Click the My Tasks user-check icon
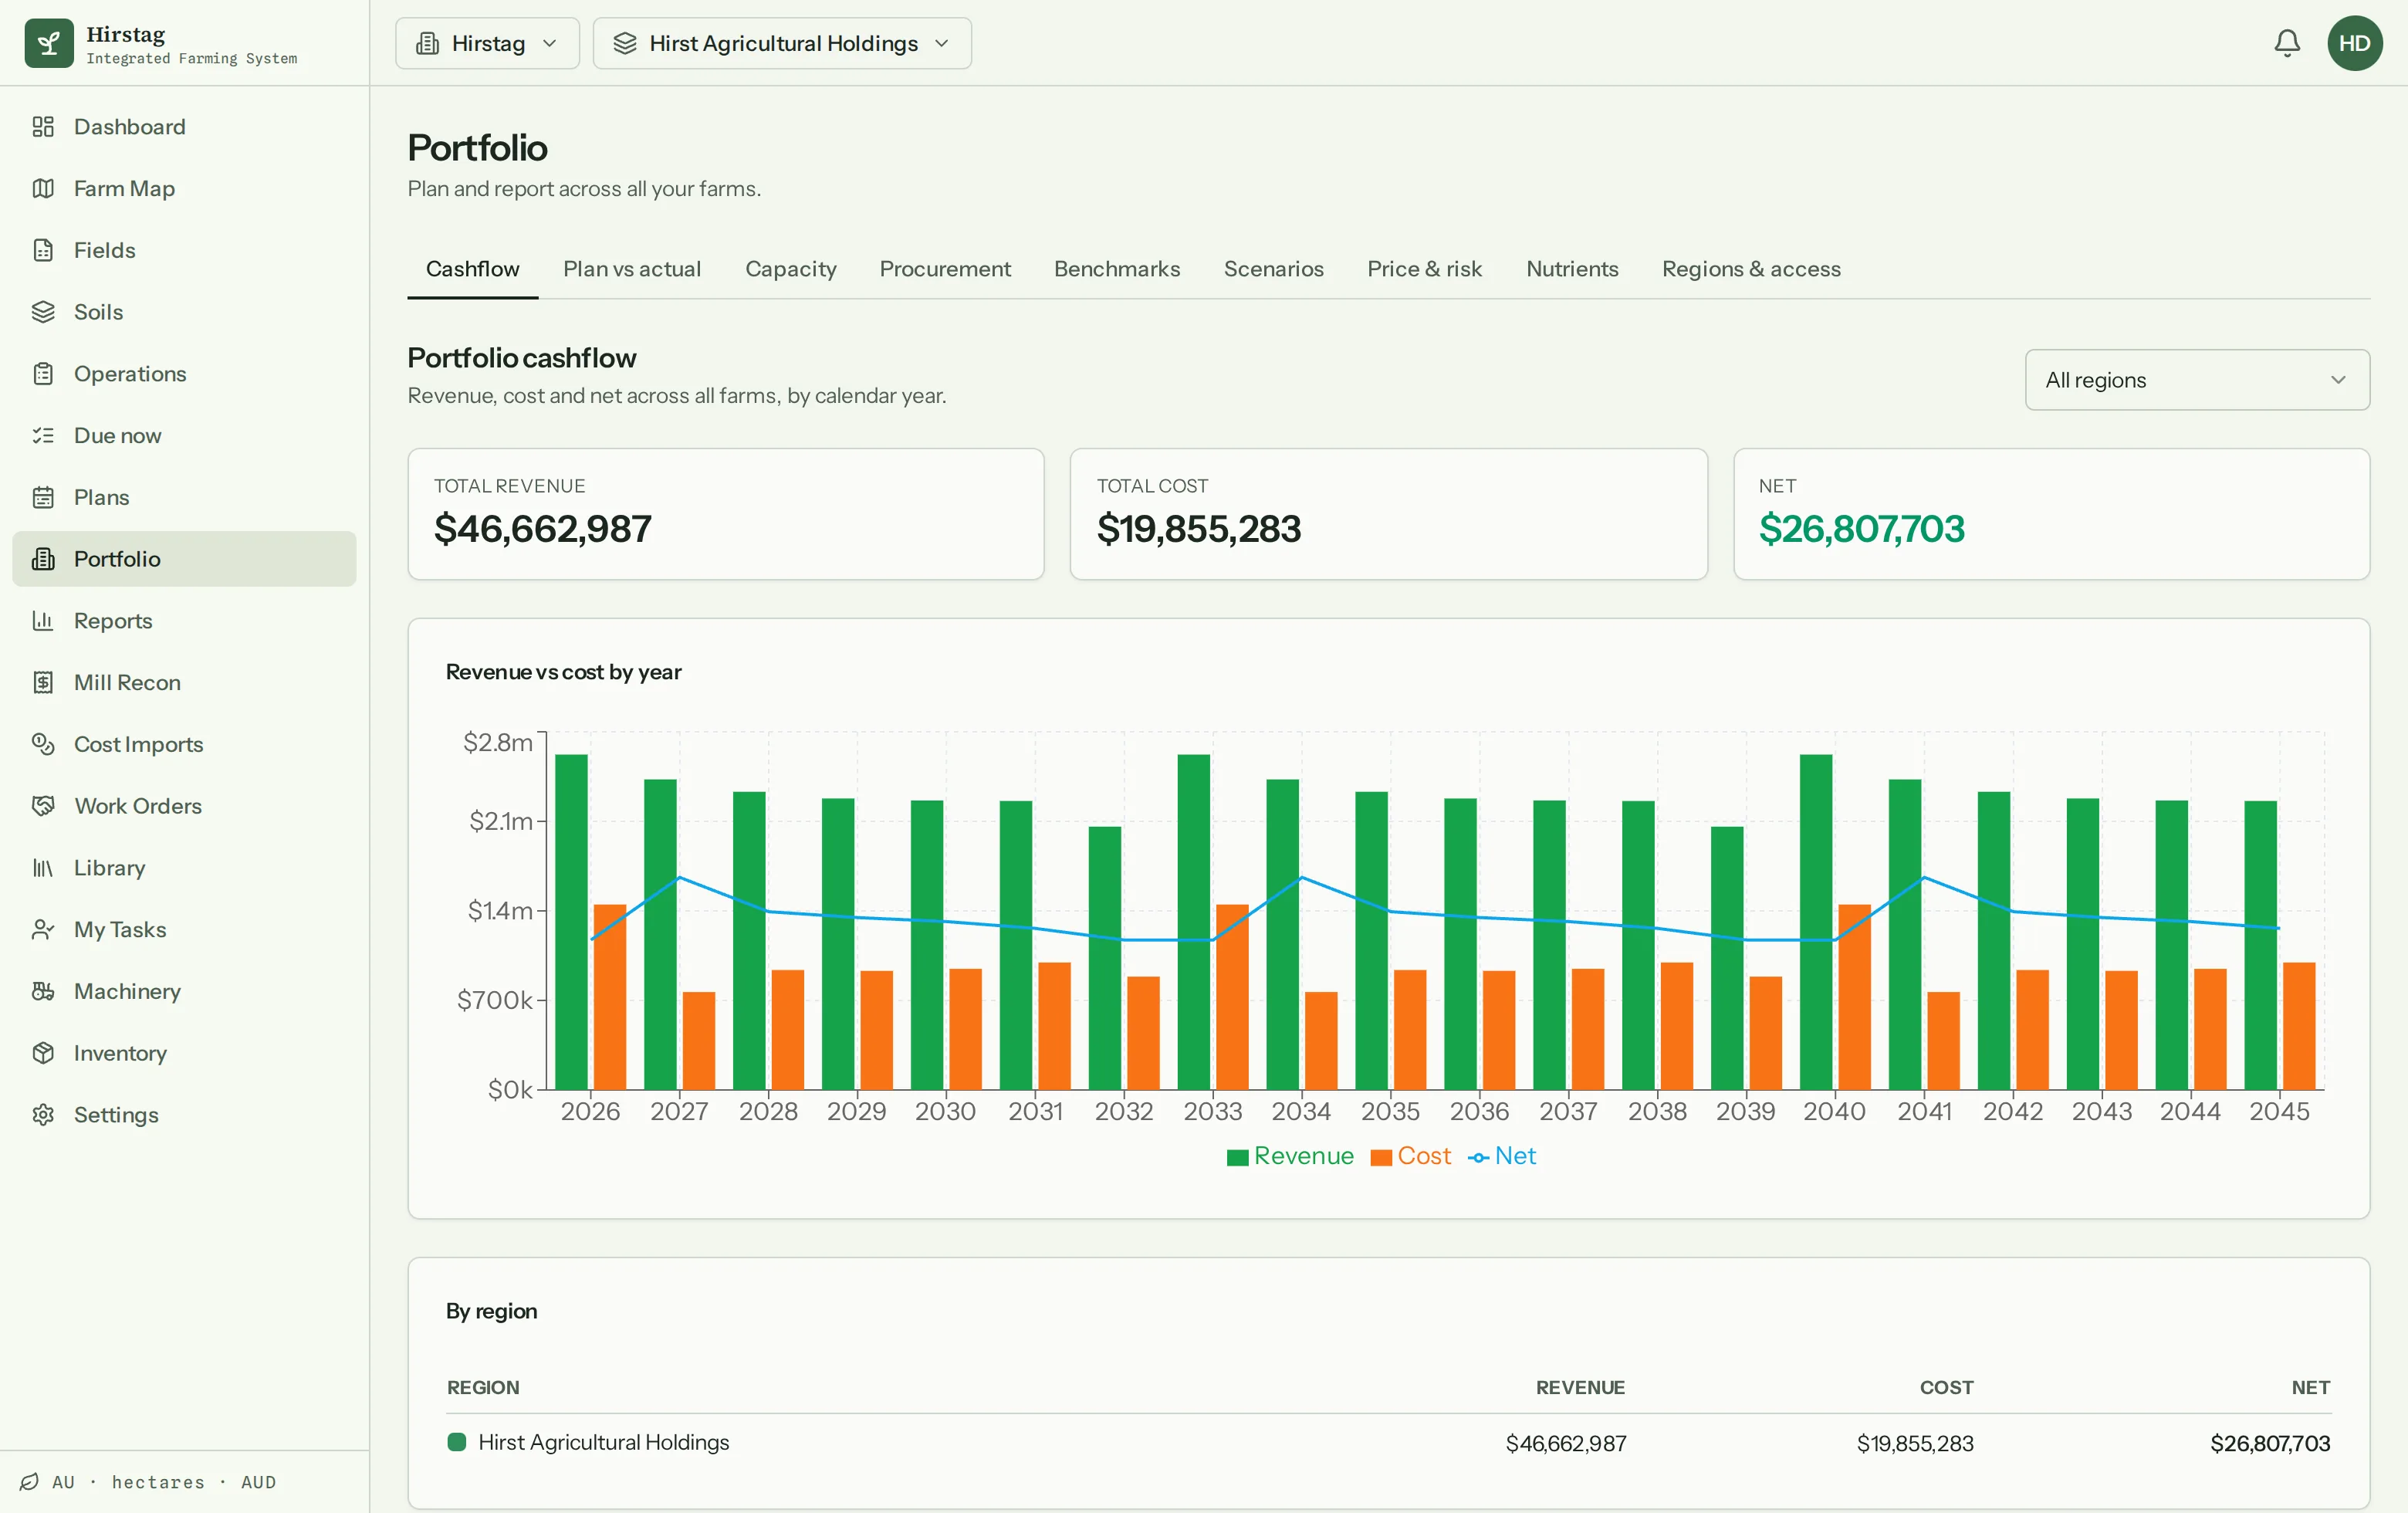The image size is (2408, 1513). point(43,929)
